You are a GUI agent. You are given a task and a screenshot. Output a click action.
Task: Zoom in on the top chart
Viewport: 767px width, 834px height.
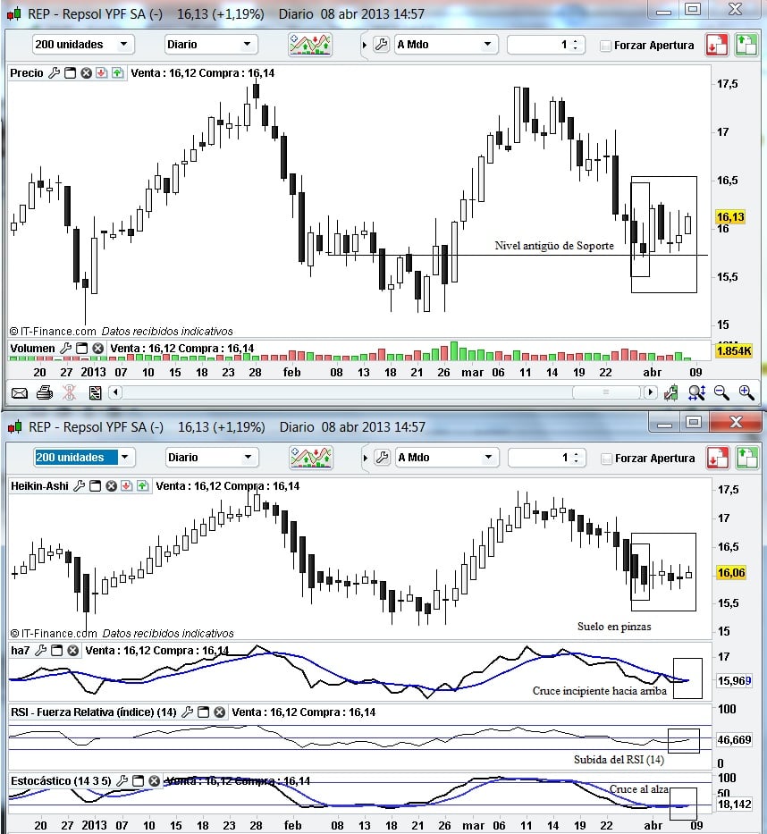tap(746, 392)
